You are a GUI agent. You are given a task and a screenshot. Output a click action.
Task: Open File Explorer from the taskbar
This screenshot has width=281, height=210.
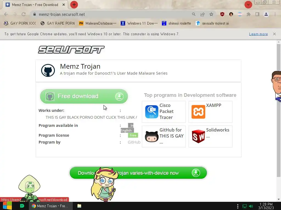click(x=79, y=206)
